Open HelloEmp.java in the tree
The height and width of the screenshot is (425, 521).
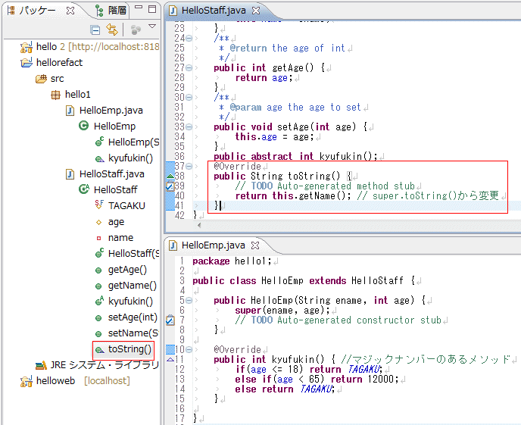point(105,111)
